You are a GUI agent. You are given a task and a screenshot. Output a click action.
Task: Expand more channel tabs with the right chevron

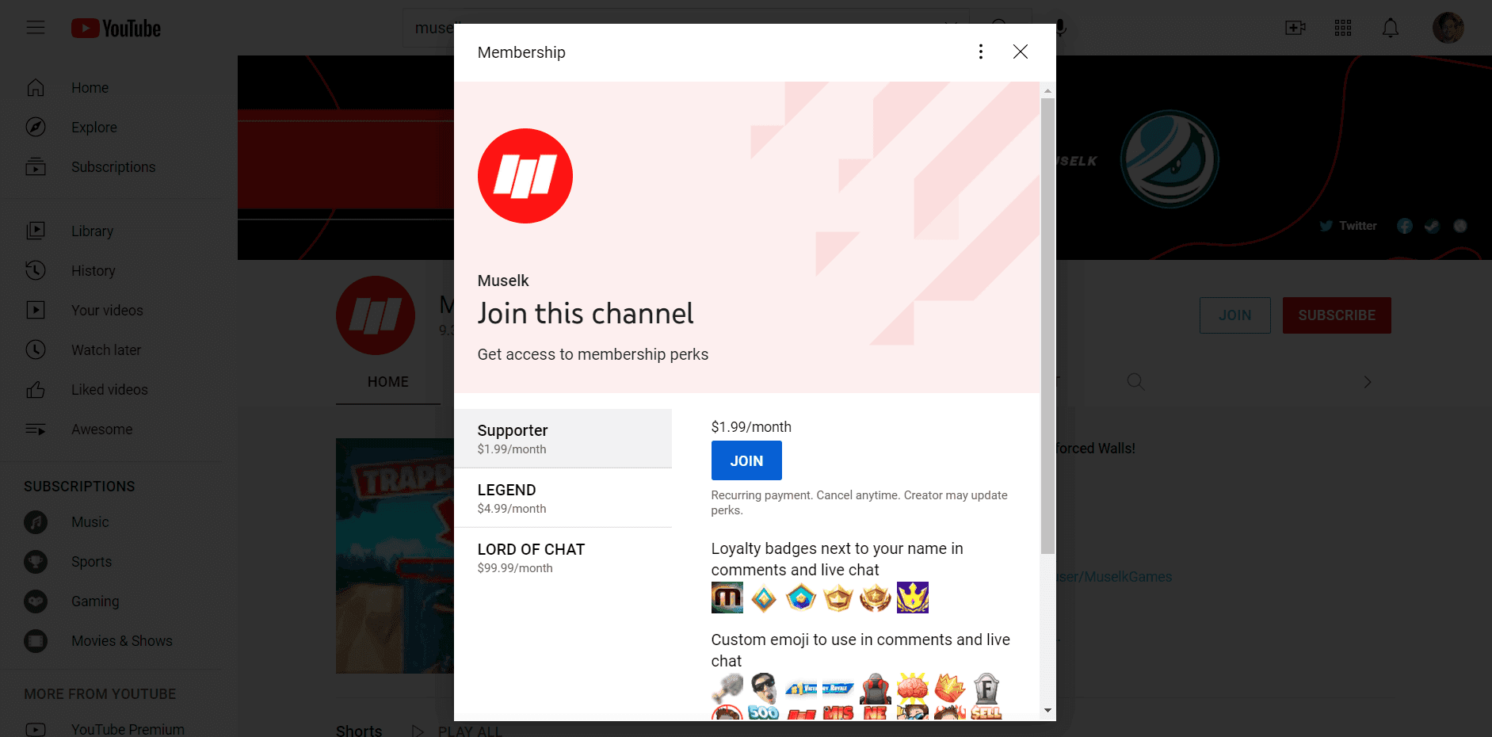[1368, 381]
